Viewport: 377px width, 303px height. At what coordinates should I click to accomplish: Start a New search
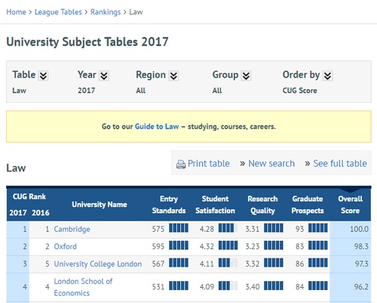click(x=271, y=163)
